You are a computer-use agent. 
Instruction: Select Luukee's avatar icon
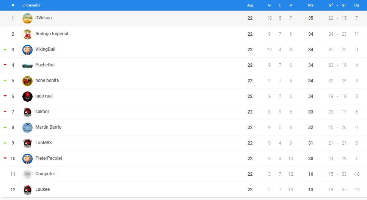pos(27,190)
